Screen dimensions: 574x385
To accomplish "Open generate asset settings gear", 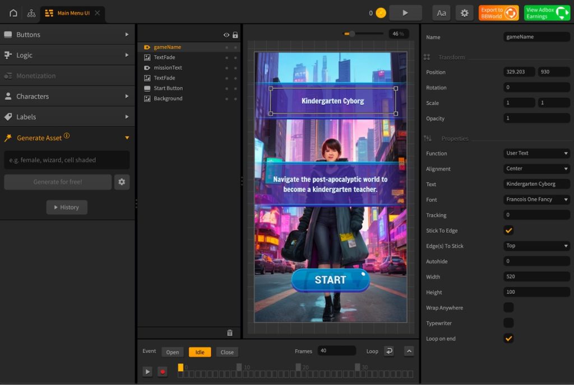I will point(122,182).
